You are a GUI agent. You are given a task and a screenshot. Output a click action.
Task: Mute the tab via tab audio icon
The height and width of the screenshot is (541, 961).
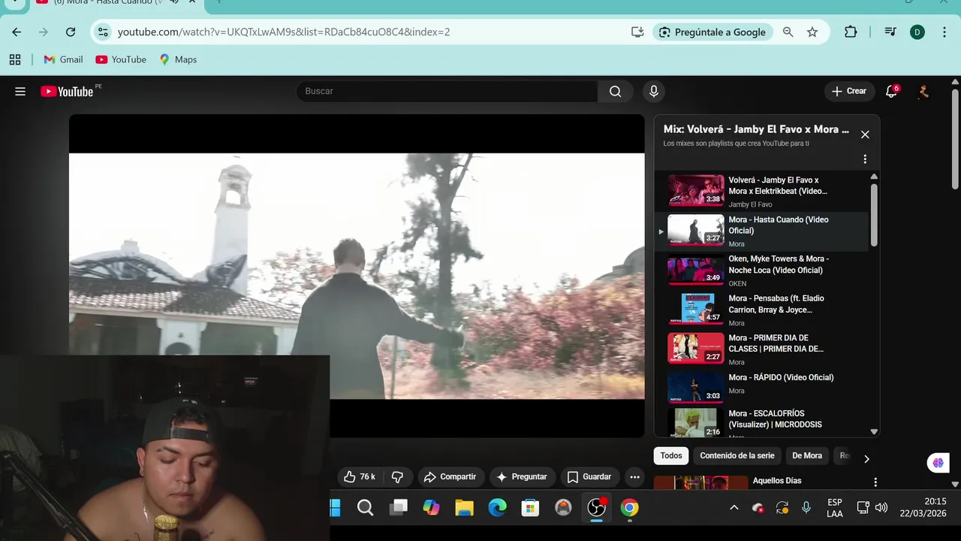click(174, 2)
